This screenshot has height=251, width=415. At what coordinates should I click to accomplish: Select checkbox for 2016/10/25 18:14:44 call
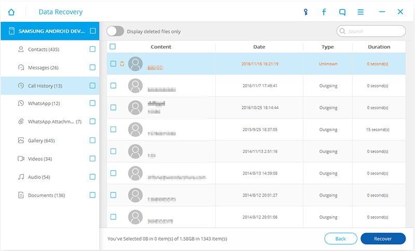pyautogui.click(x=113, y=107)
